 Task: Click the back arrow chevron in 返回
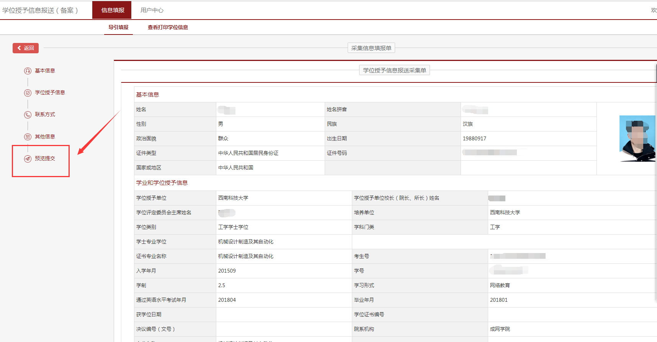(x=19, y=48)
